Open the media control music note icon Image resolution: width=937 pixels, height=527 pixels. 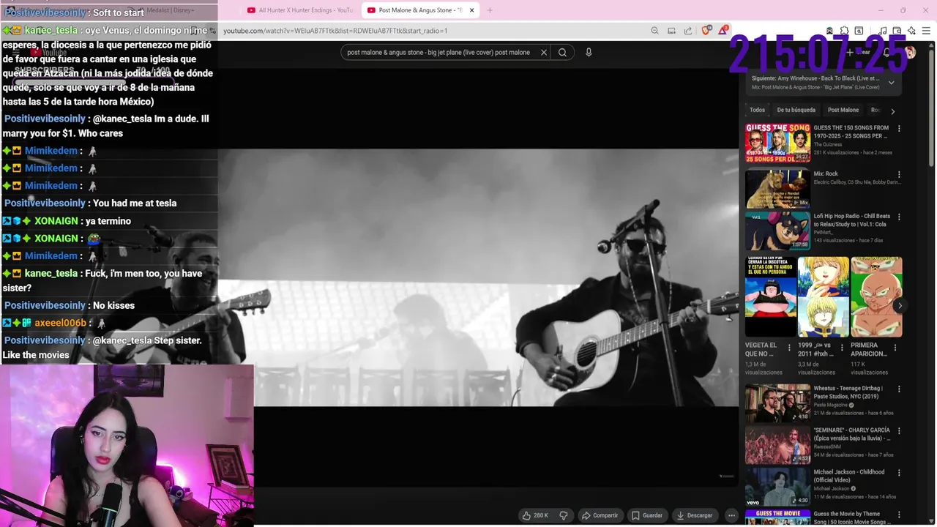coord(883,31)
